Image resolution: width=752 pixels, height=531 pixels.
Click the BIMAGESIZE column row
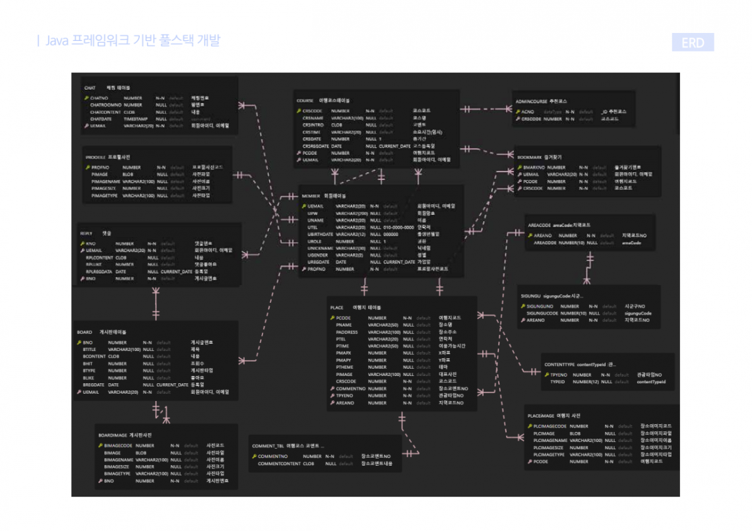[x=166, y=467]
